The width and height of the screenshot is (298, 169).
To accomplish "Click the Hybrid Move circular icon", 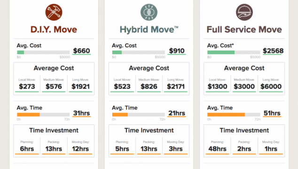I will (149, 12).
